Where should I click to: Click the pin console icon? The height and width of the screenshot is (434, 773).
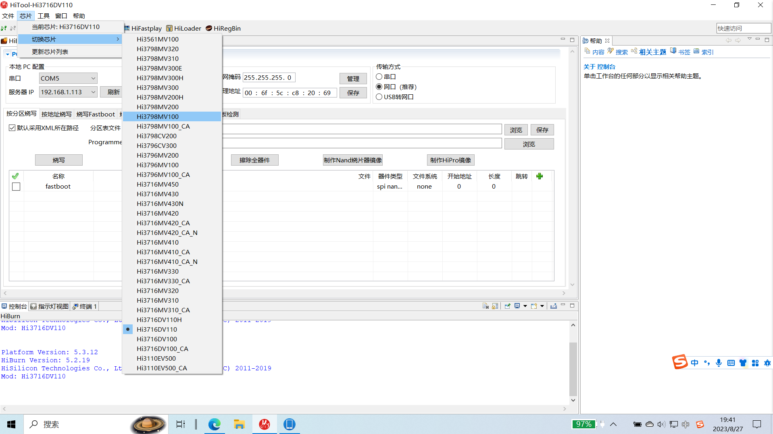coord(507,306)
